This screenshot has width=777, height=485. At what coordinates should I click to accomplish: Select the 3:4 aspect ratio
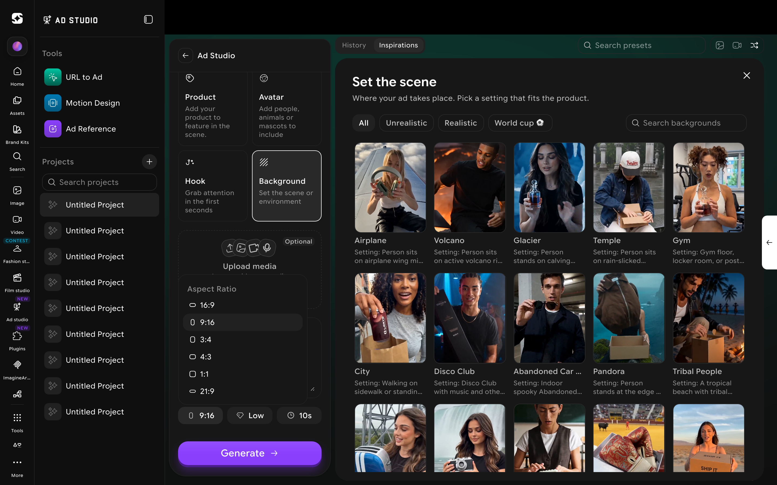point(243,340)
